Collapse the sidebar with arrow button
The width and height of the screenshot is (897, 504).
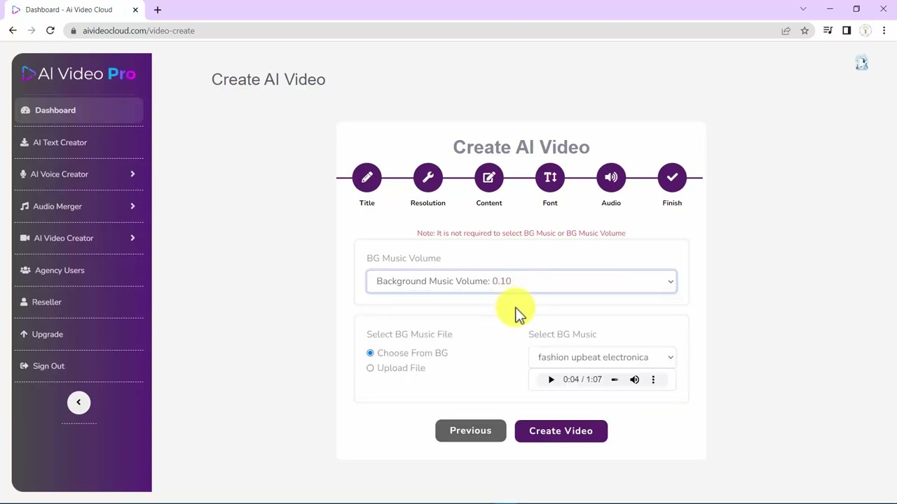pos(78,402)
